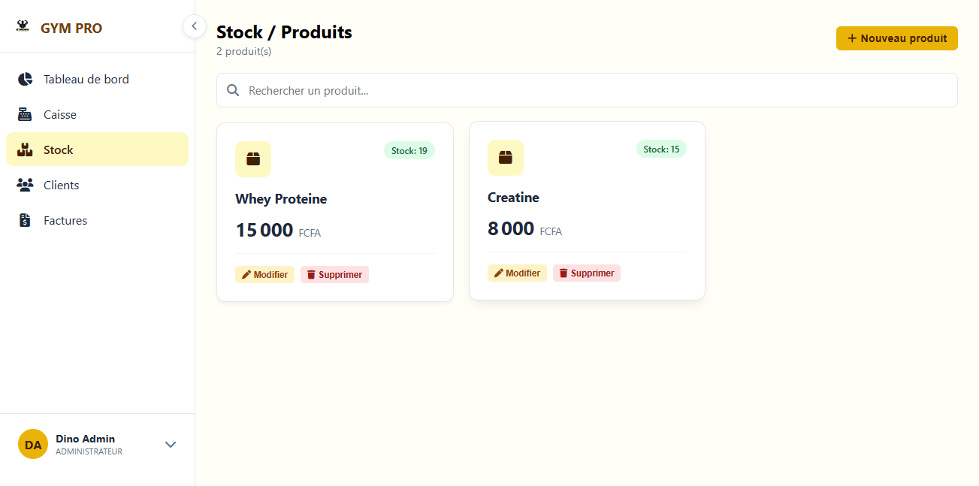Click the Factures invoice icon
The width and height of the screenshot is (979, 486).
25,220
